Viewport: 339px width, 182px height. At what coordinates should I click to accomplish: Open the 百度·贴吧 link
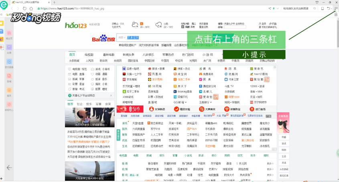point(131,69)
